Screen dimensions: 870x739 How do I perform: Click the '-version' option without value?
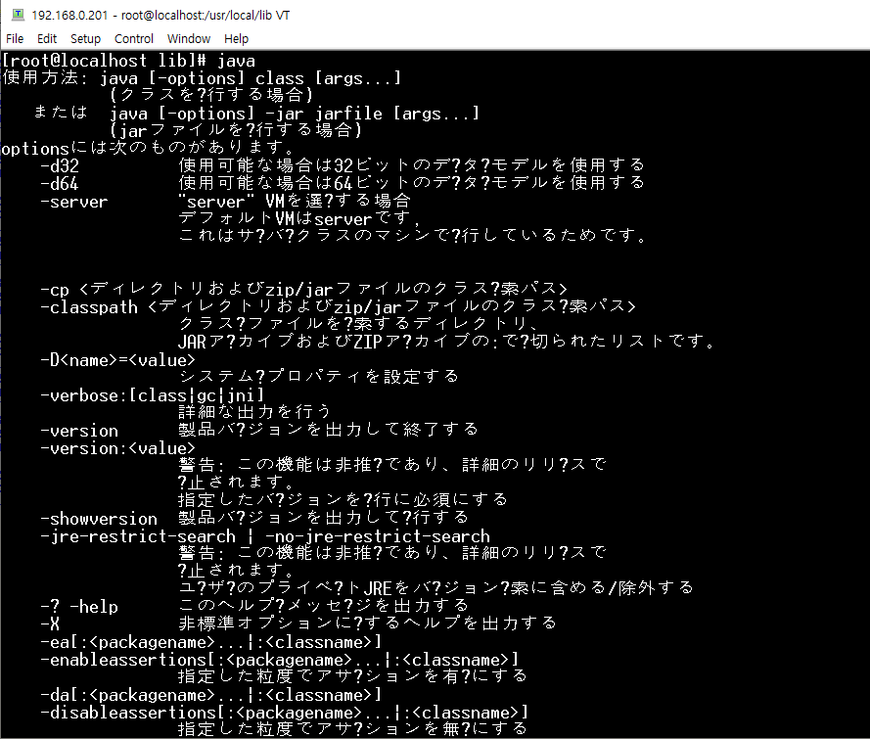click(79, 431)
